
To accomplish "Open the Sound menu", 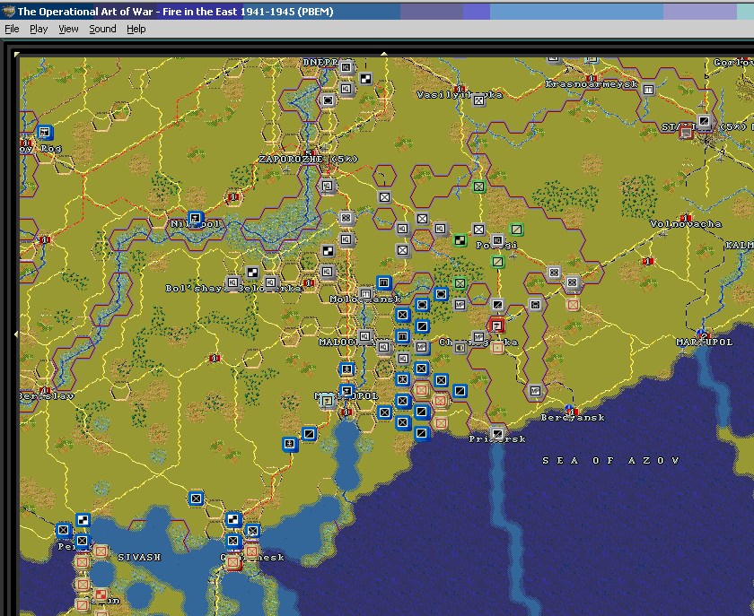I will (102, 29).
